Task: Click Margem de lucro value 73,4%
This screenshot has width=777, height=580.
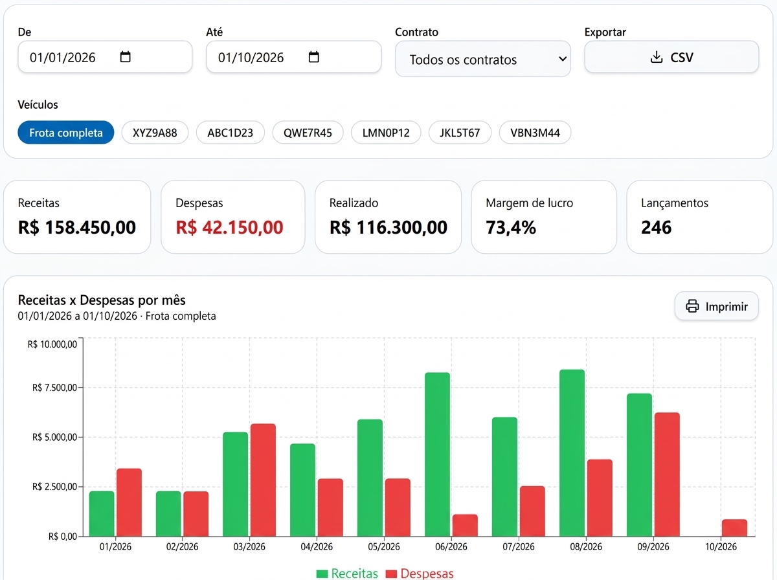Action: [511, 227]
